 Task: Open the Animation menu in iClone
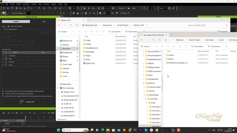coord(26,4)
